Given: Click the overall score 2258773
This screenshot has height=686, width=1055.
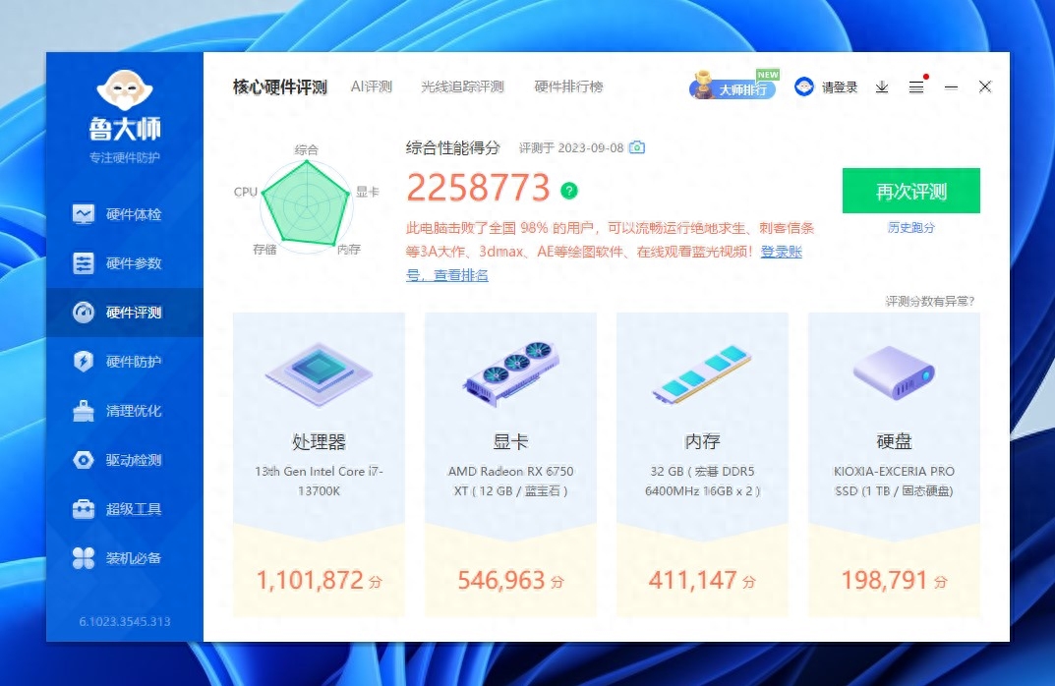Looking at the screenshot, I should [x=479, y=188].
